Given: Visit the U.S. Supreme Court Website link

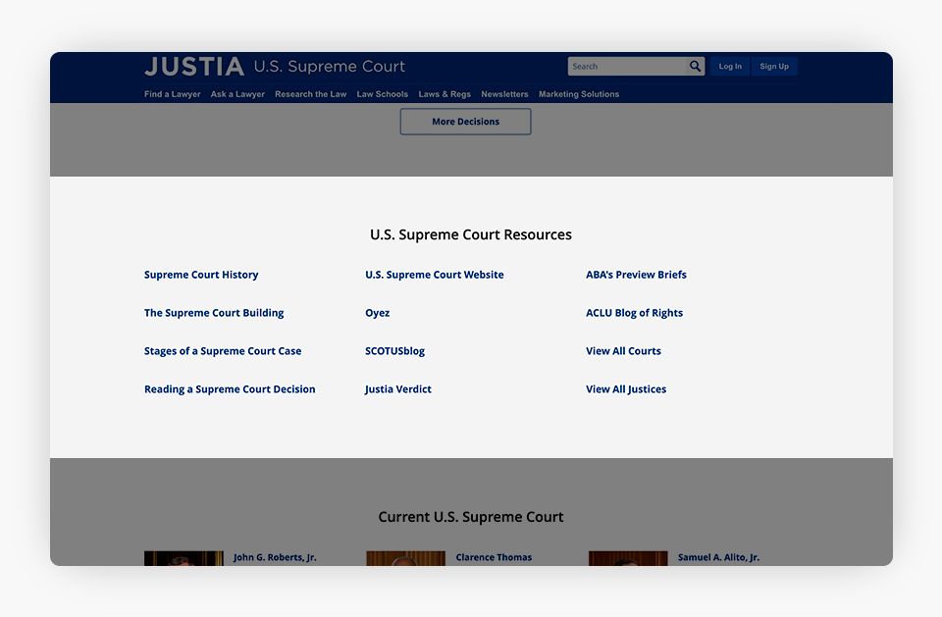Looking at the screenshot, I should click(434, 275).
